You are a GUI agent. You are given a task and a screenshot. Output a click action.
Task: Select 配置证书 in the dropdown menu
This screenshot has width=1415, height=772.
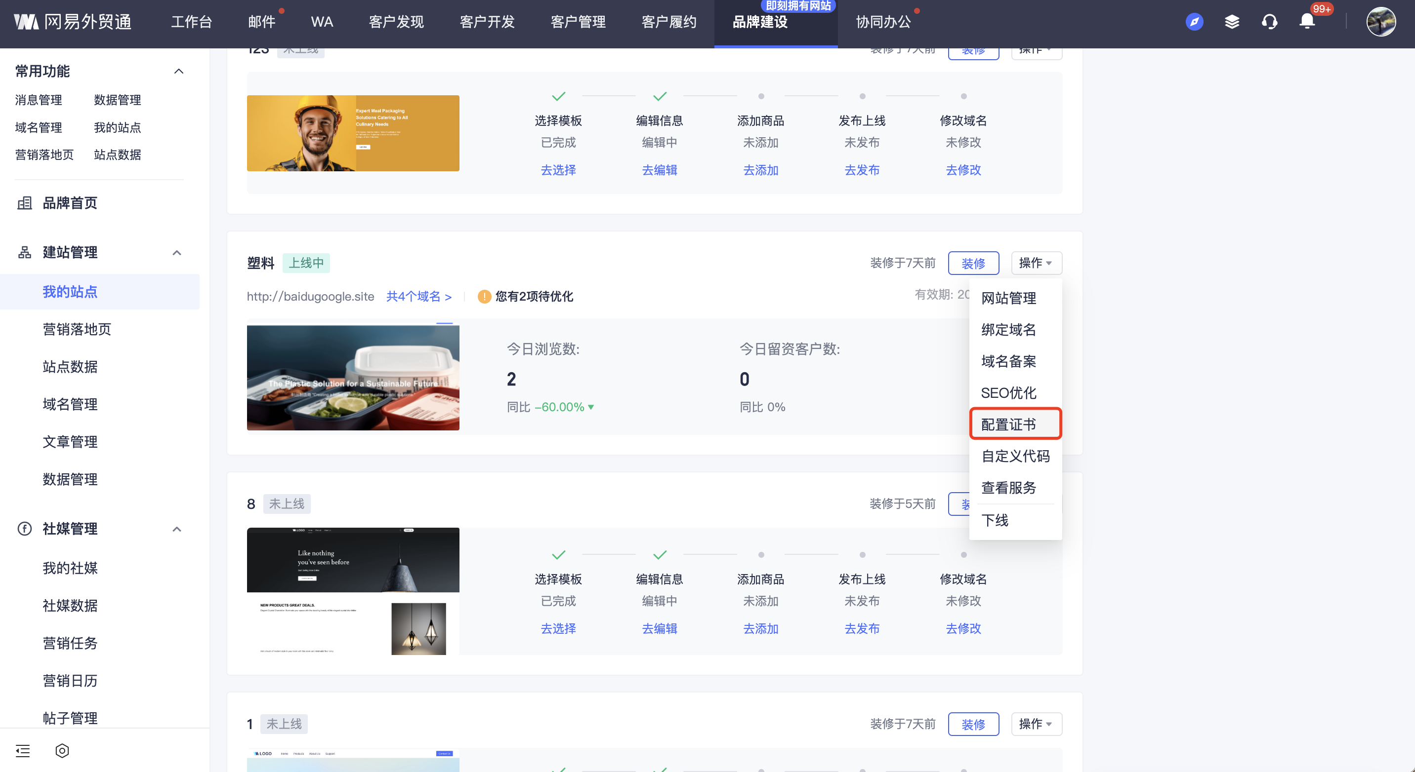1008,424
